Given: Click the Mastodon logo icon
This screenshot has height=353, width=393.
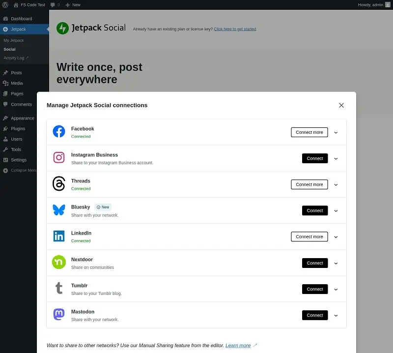Looking at the screenshot, I should (x=59, y=314).
